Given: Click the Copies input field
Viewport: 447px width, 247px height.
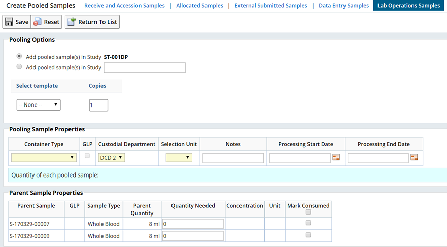Looking at the screenshot, I should point(98,105).
